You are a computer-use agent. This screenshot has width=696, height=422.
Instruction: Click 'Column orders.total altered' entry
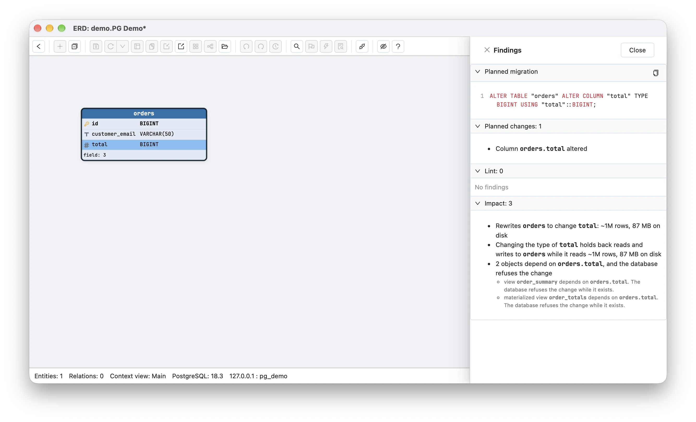pyautogui.click(x=541, y=149)
